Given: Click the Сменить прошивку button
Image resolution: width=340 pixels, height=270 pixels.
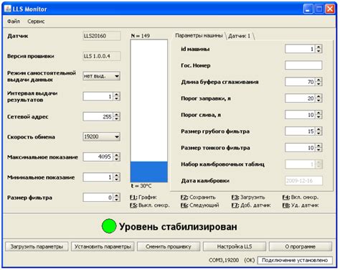Looking at the screenshot, I should pyautogui.click(x=169, y=246).
